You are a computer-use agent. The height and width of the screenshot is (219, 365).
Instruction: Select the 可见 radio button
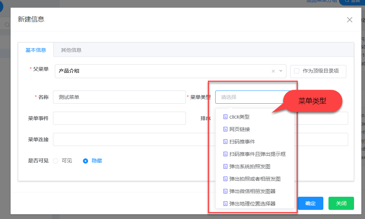tap(56, 161)
